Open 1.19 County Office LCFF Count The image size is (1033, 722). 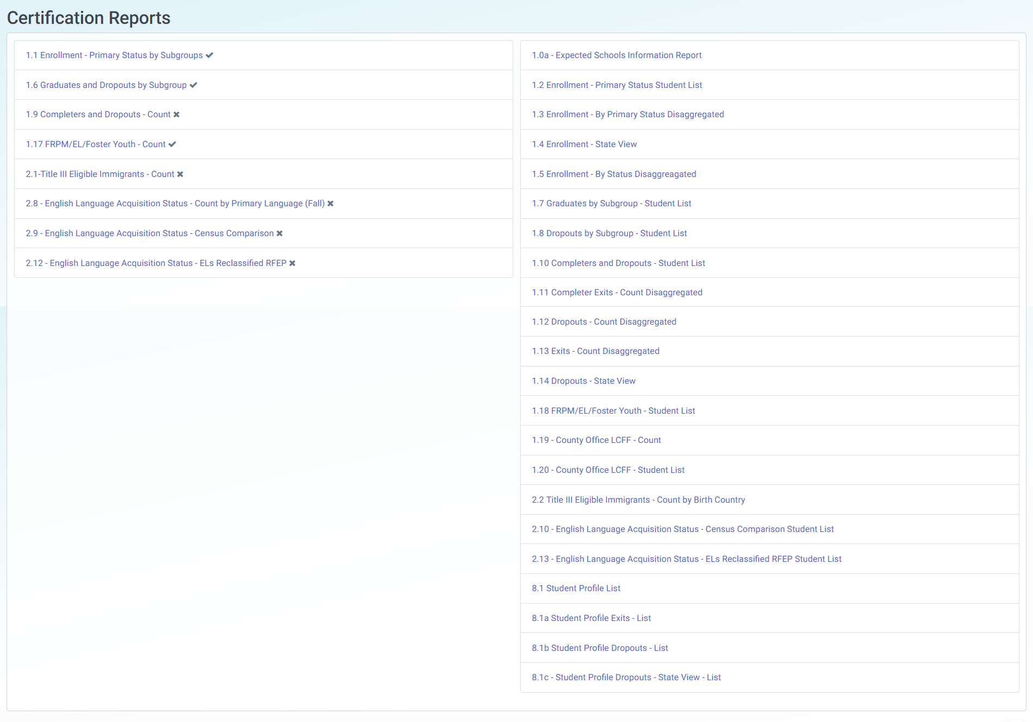coord(596,440)
